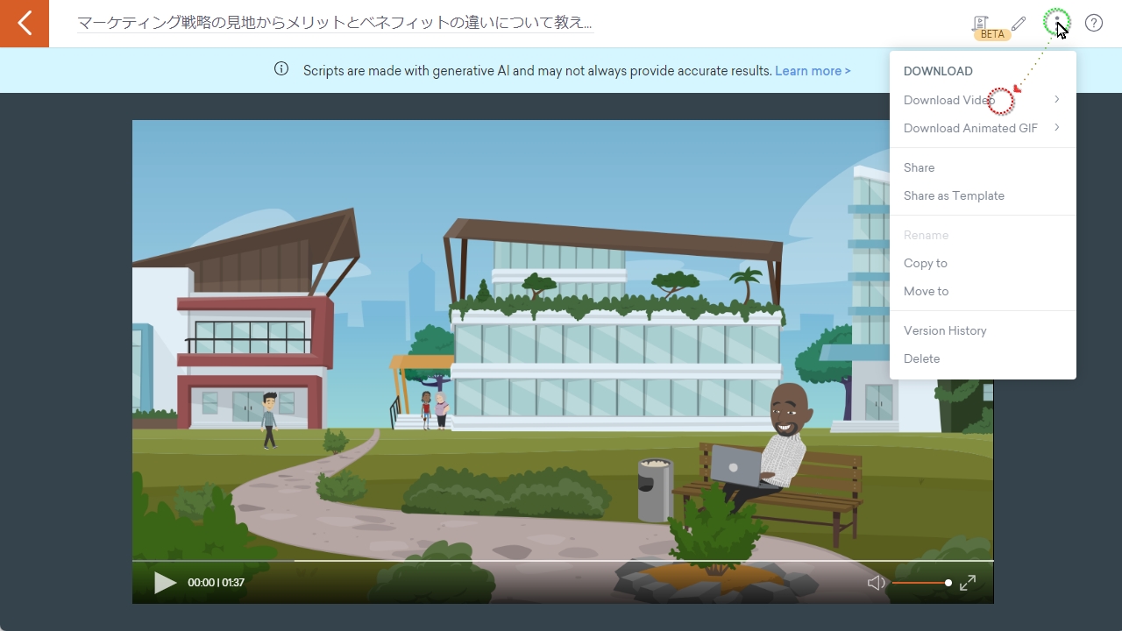Play the video with the play button

[x=165, y=582]
